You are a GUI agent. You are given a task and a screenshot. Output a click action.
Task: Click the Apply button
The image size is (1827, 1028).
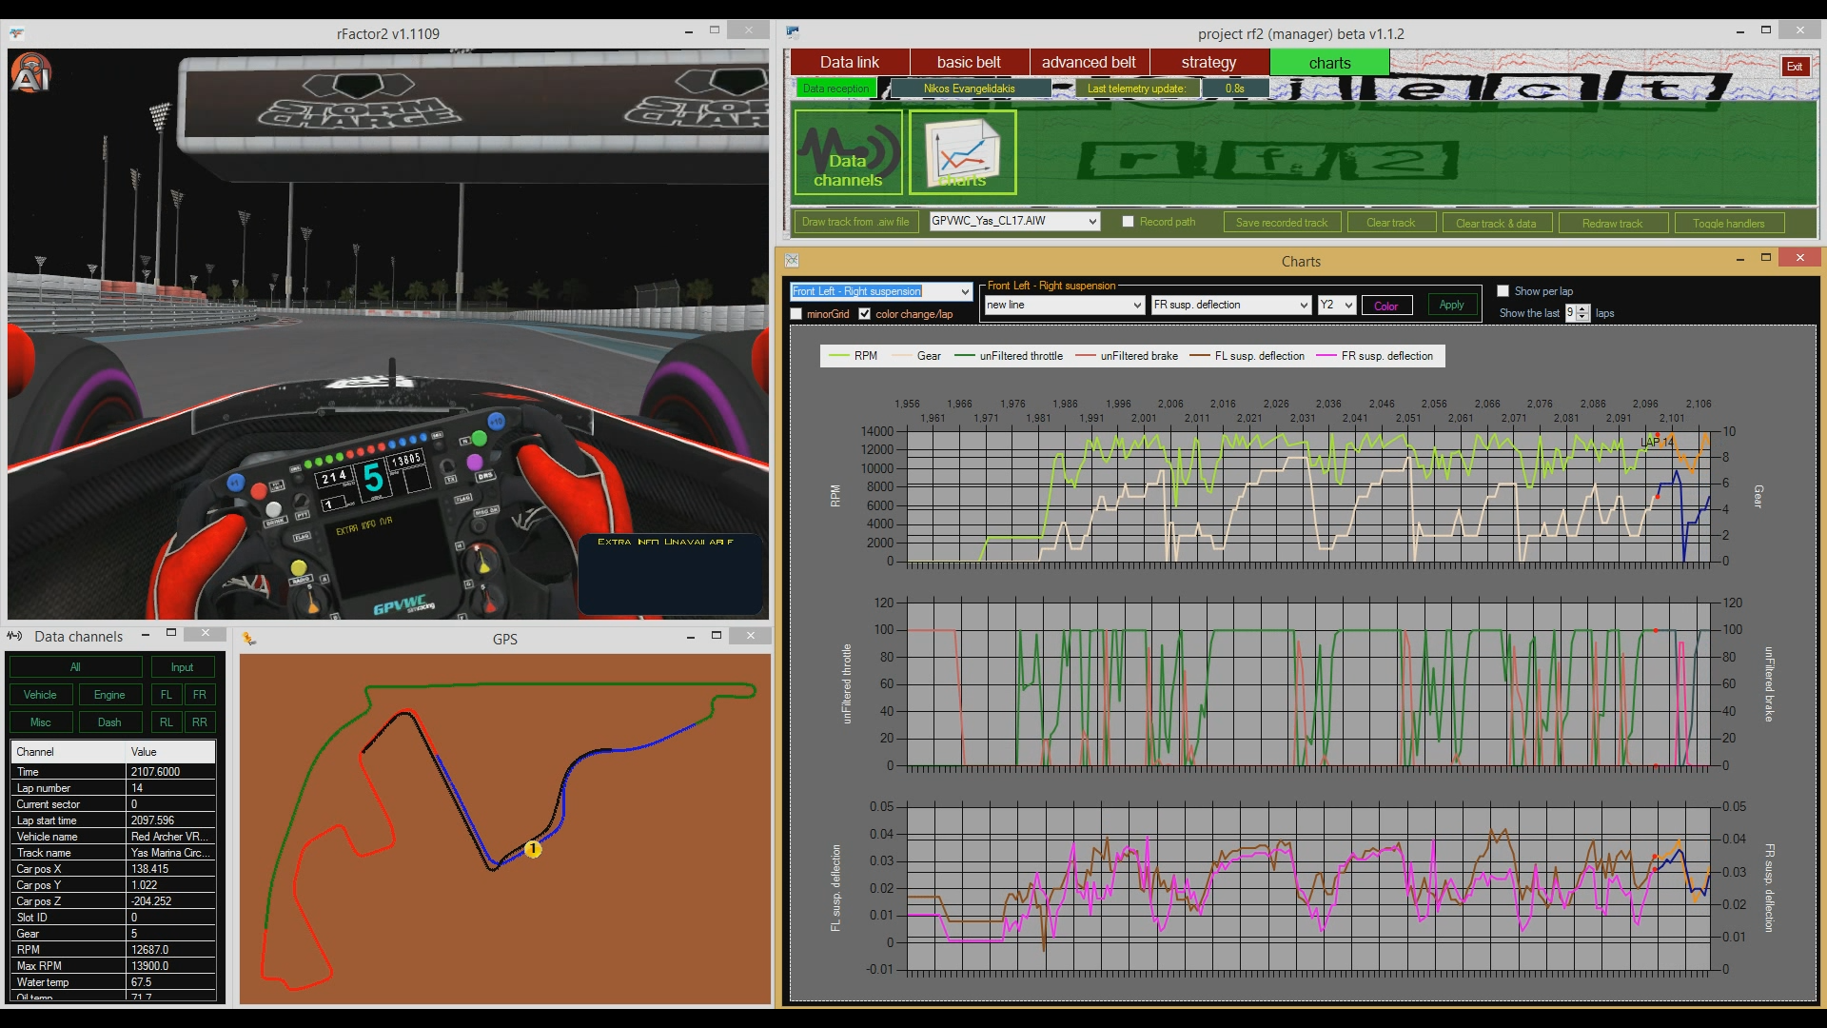[1451, 305]
